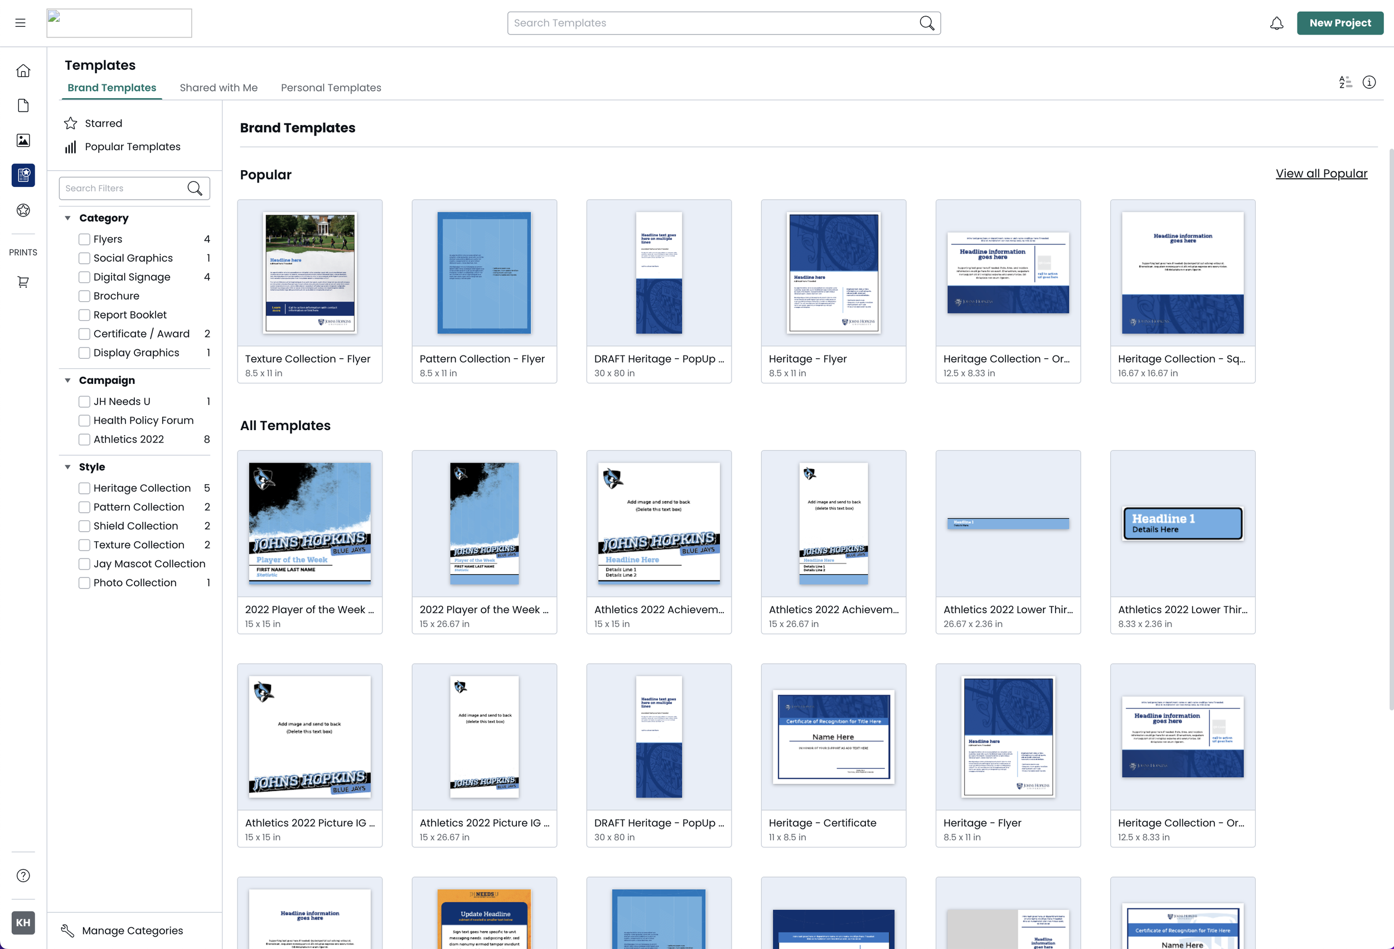The height and width of the screenshot is (949, 1394).
Task: Select the Documents icon in the sidebar
Action: pyautogui.click(x=23, y=105)
